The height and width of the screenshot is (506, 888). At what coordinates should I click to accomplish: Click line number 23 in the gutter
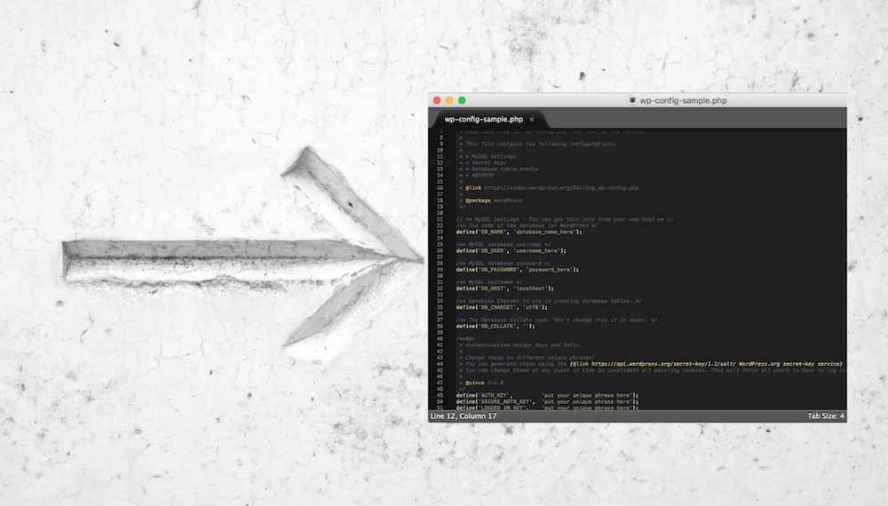(x=440, y=232)
